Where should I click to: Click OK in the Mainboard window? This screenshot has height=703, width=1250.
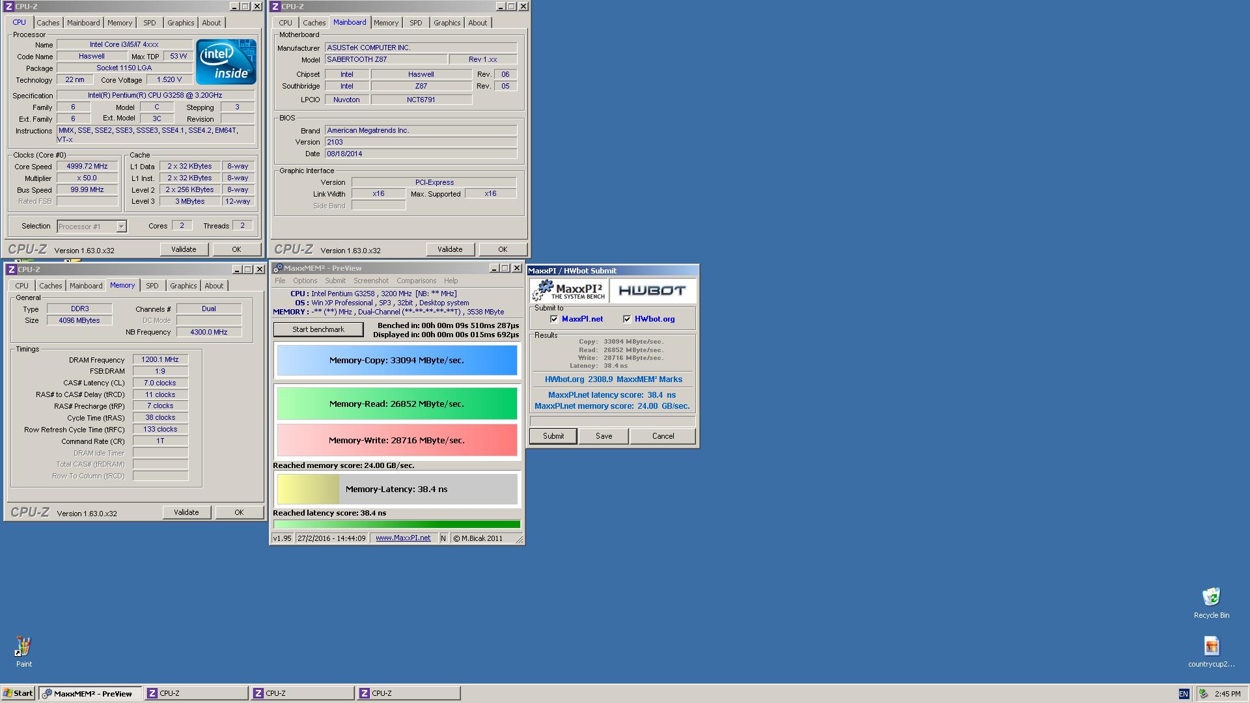(x=503, y=249)
